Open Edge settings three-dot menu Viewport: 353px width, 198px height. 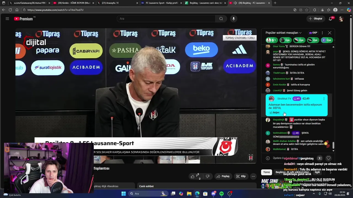342,10
